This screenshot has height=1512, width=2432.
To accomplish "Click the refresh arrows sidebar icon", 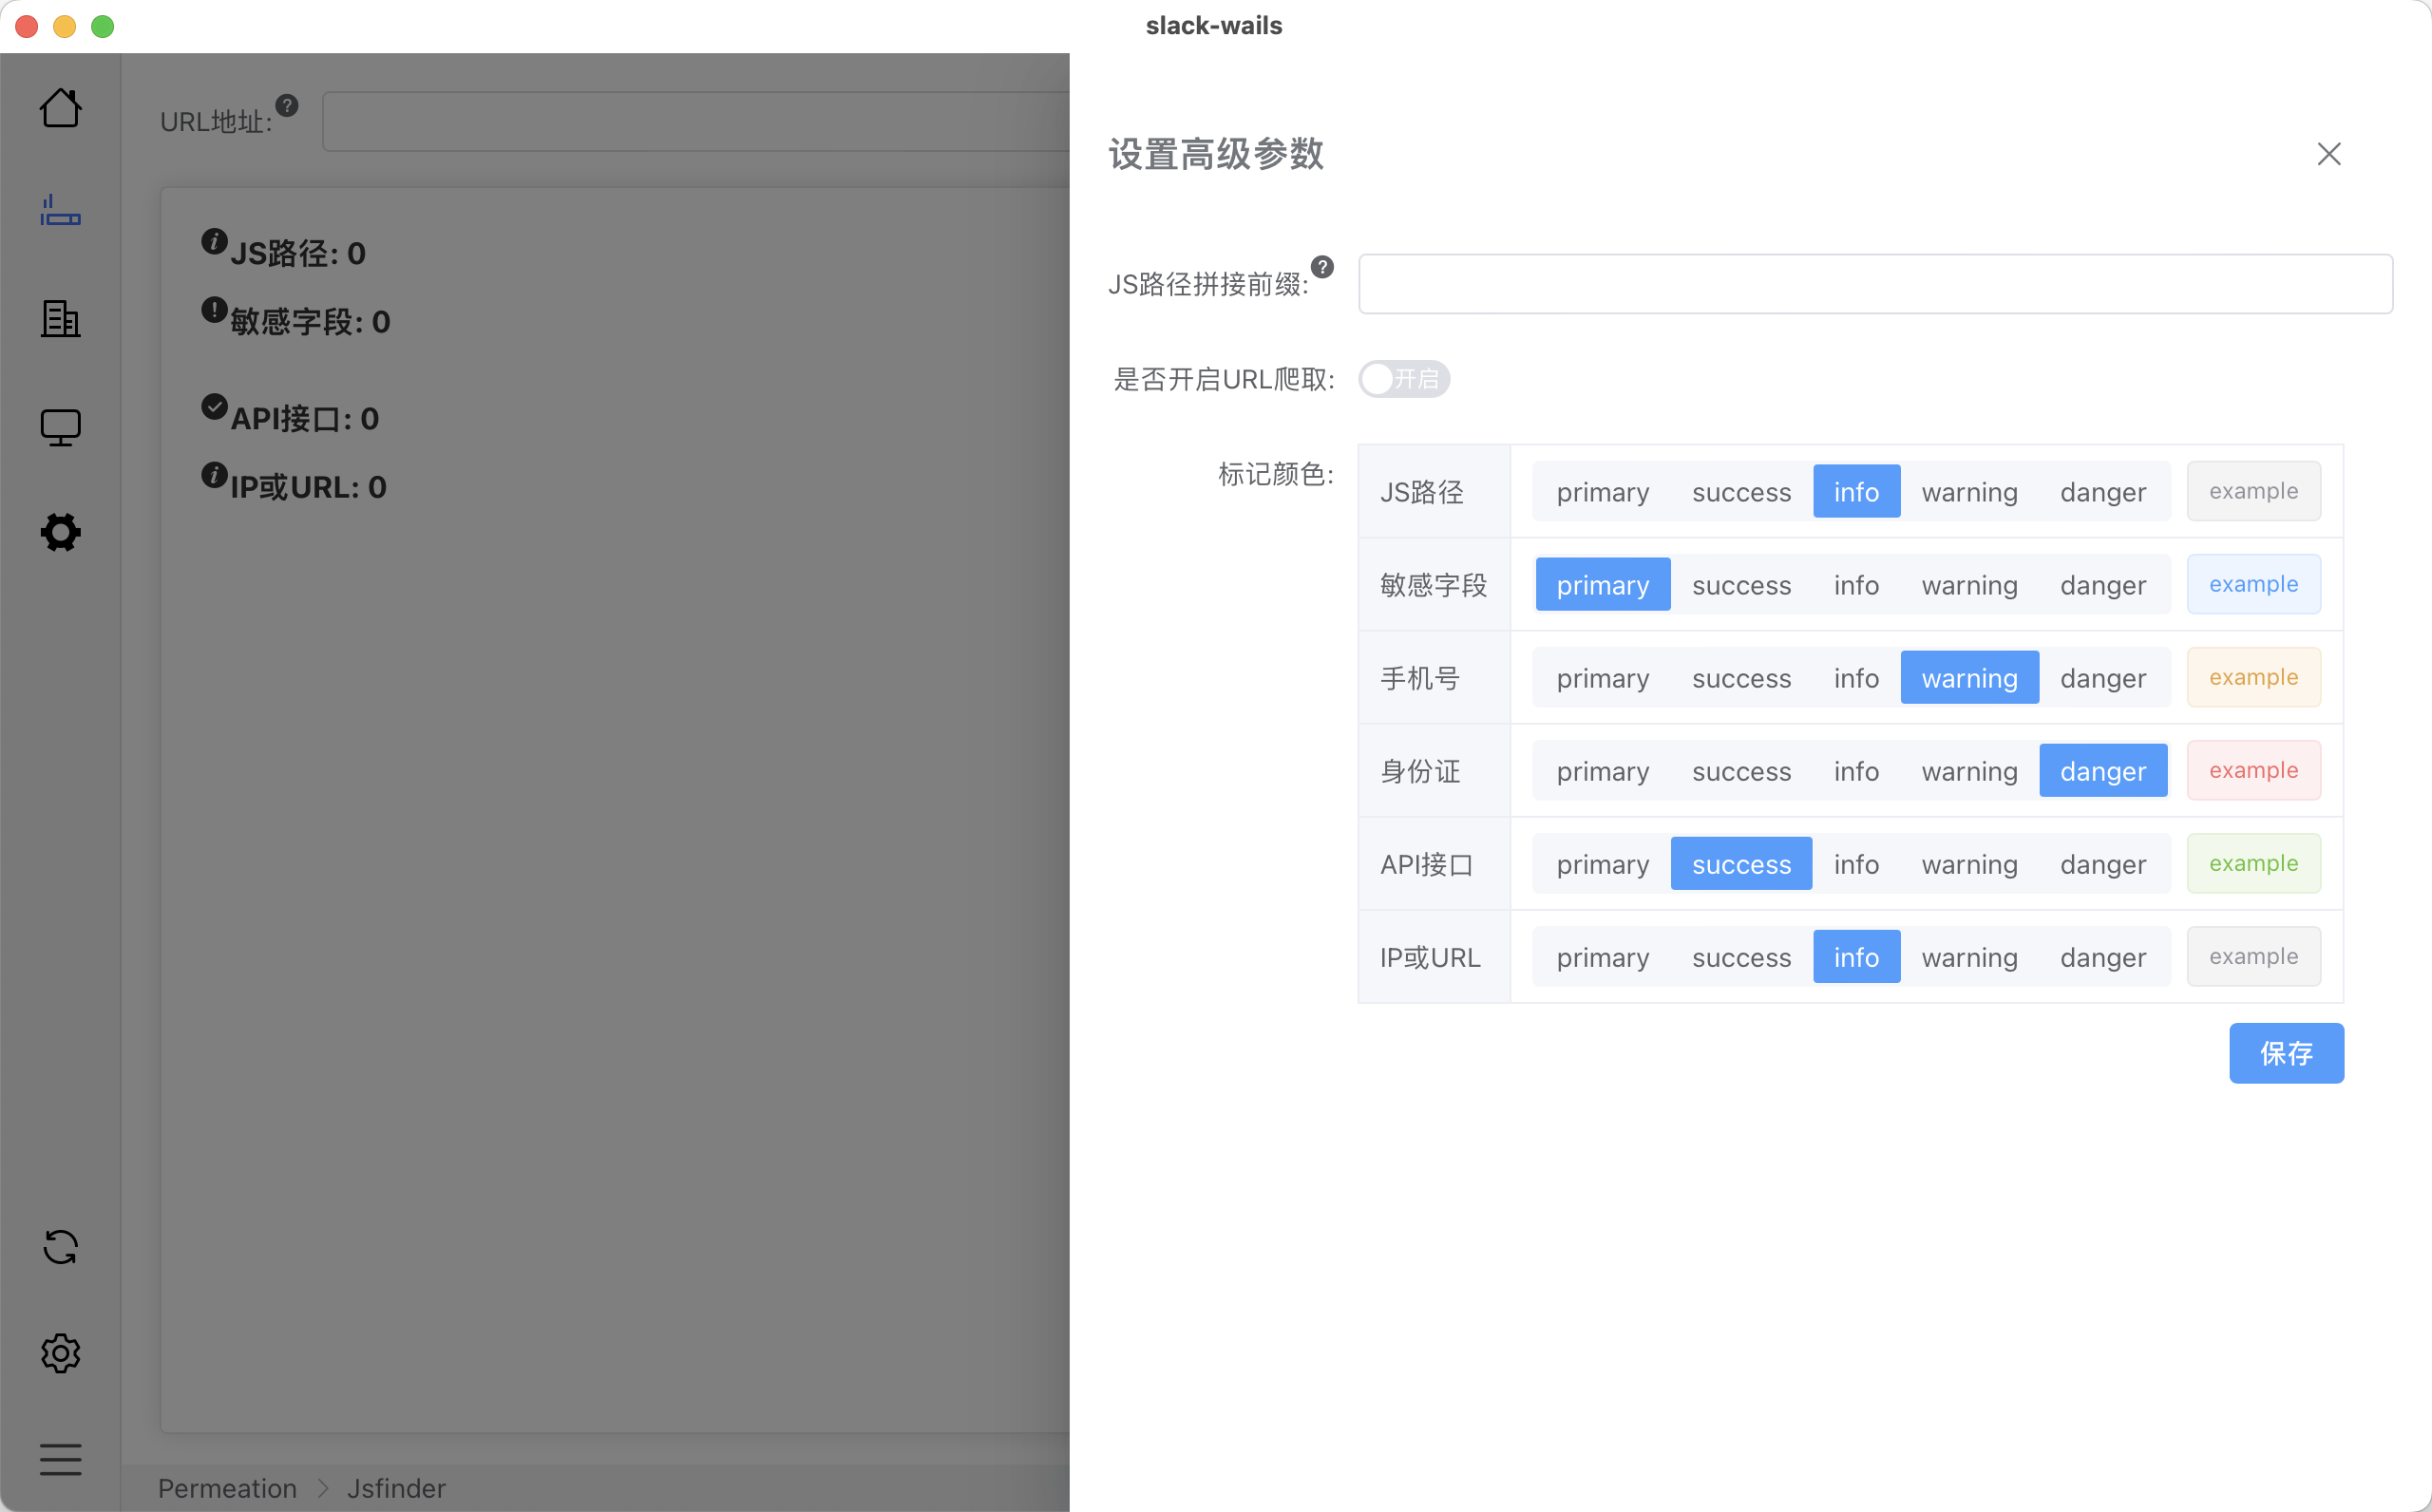I will tap(60, 1247).
